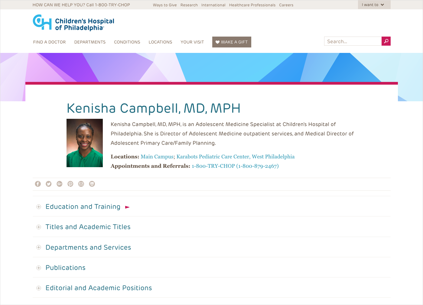423x305 pixels.
Task: Click the Make a Gift button
Action: [x=232, y=42]
